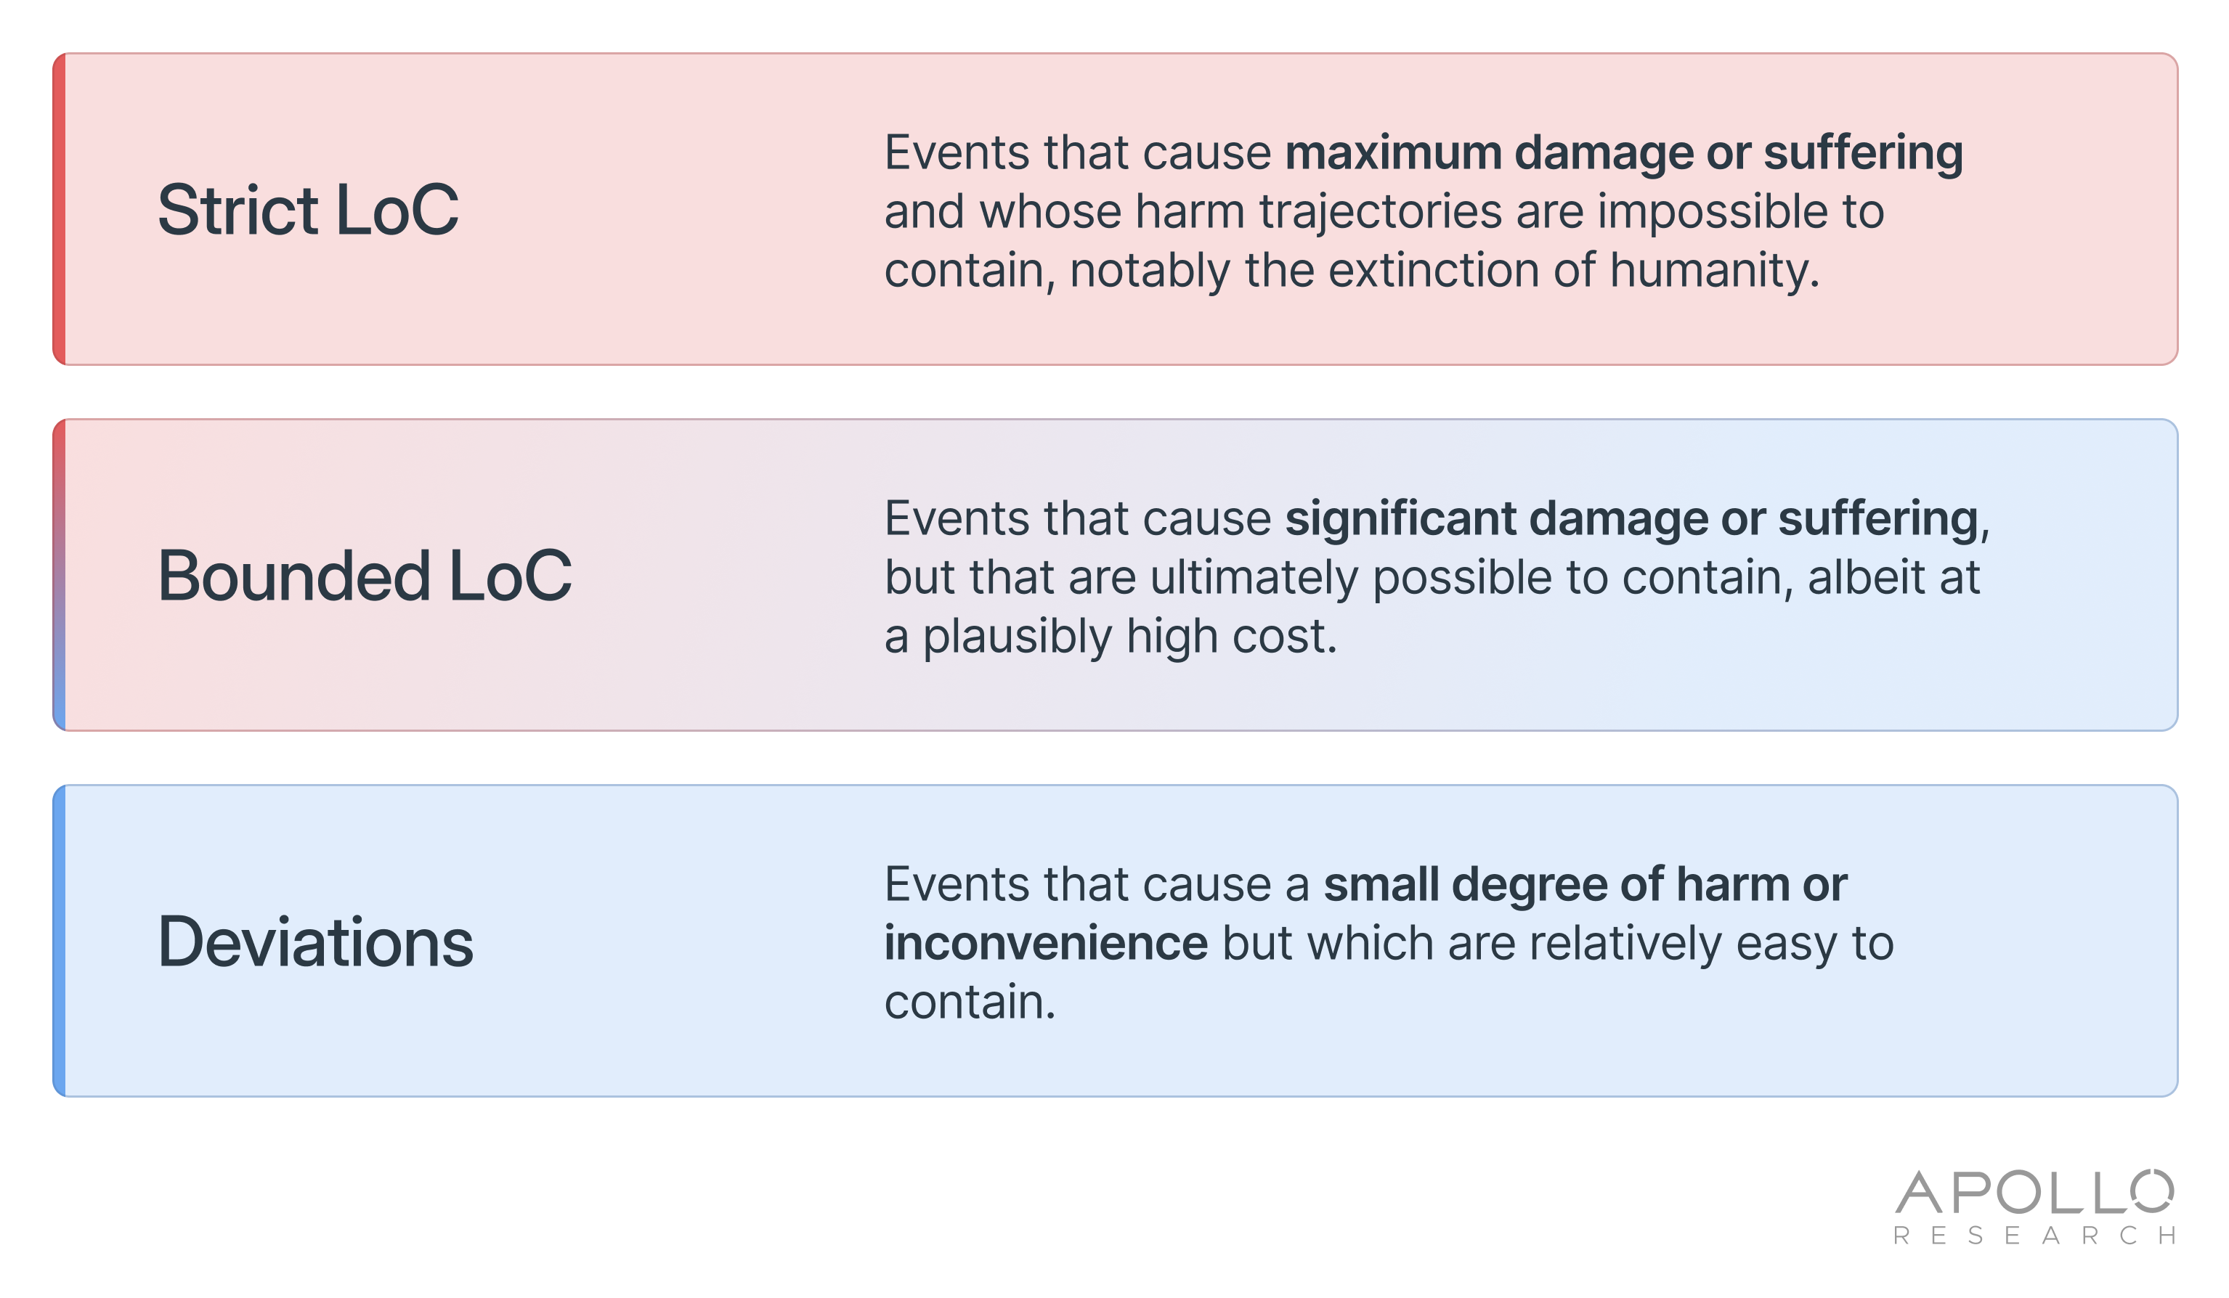The image size is (2229, 1298).
Task: Click bold text "small degree of harm or"
Action: 1584,884
